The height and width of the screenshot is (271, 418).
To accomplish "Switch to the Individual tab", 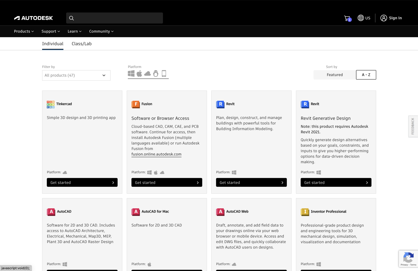I will [x=53, y=44].
